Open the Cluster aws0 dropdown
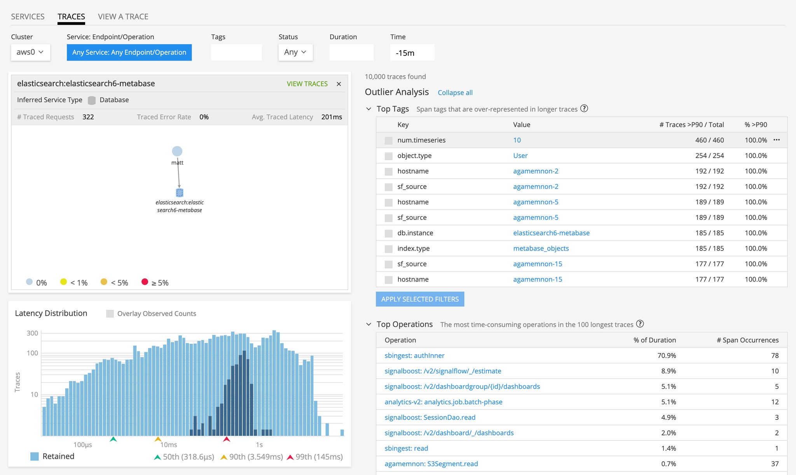This screenshot has width=796, height=475. point(31,52)
